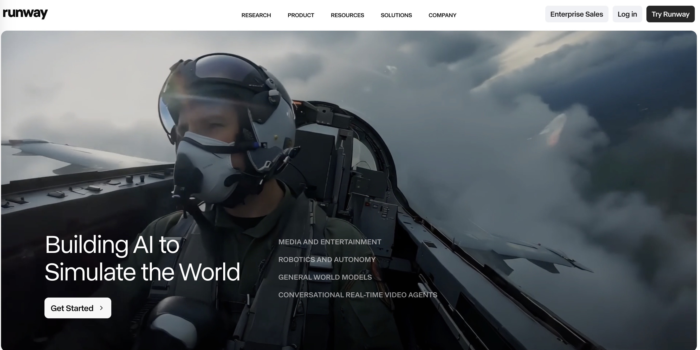Select MEDIA AND ENTERTAINMENT link
Viewport: 700px width, 350px height.
[x=330, y=242]
